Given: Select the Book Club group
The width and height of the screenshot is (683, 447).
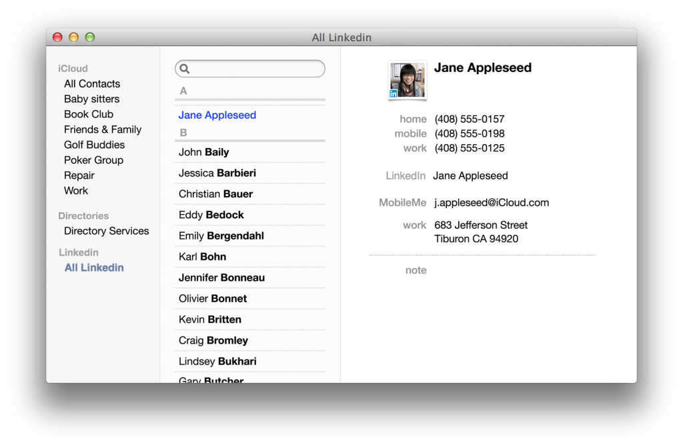Looking at the screenshot, I should pyautogui.click(x=89, y=114).
